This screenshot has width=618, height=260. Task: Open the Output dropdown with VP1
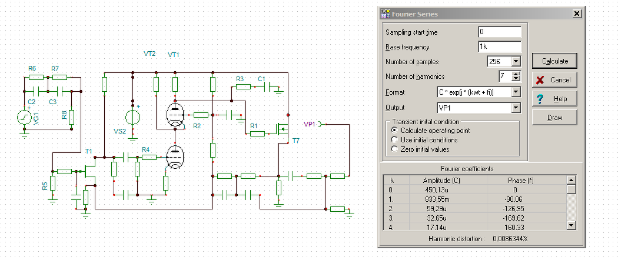(x=516, y=108)
